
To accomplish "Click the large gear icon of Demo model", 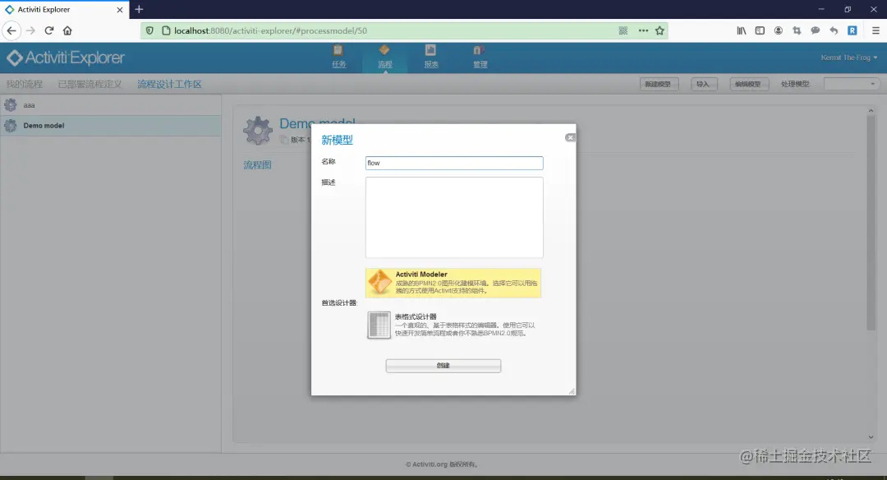I will (x=257, y=131).
